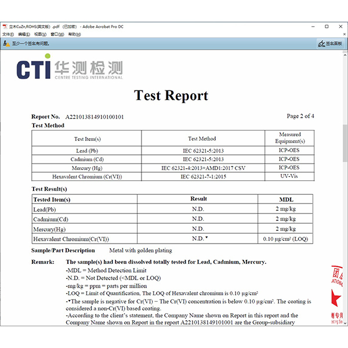This screenshot has height=348, width=348.
Task: Click the 'Test Report' heading
Action: click(171, 96)
